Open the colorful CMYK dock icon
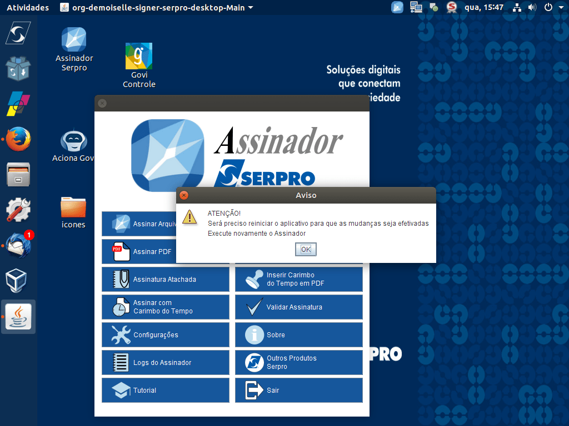569x426 pixels. coord(18,104)
